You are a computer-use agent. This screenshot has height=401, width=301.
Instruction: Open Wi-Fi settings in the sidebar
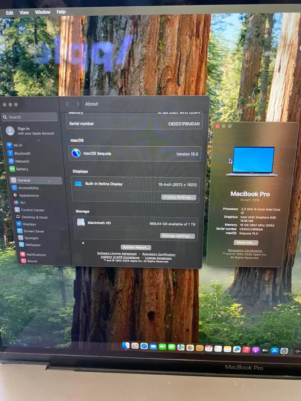pyautogui.click(x=15, y=145)
